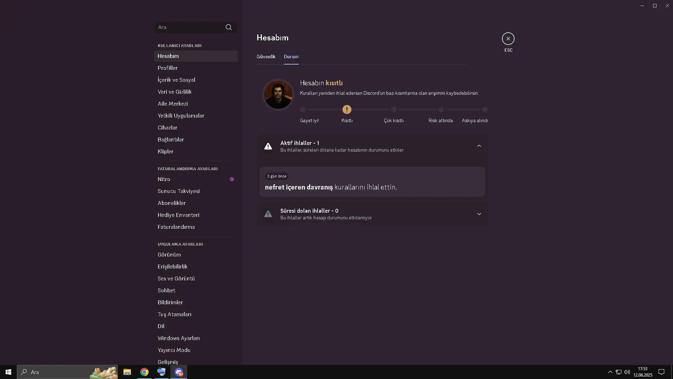The width and height of the screenshot is (673, 379).
Task: Open the Dil language settings
Action: (196, 326)
